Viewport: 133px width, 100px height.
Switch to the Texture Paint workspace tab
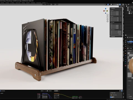click(18, 3)
